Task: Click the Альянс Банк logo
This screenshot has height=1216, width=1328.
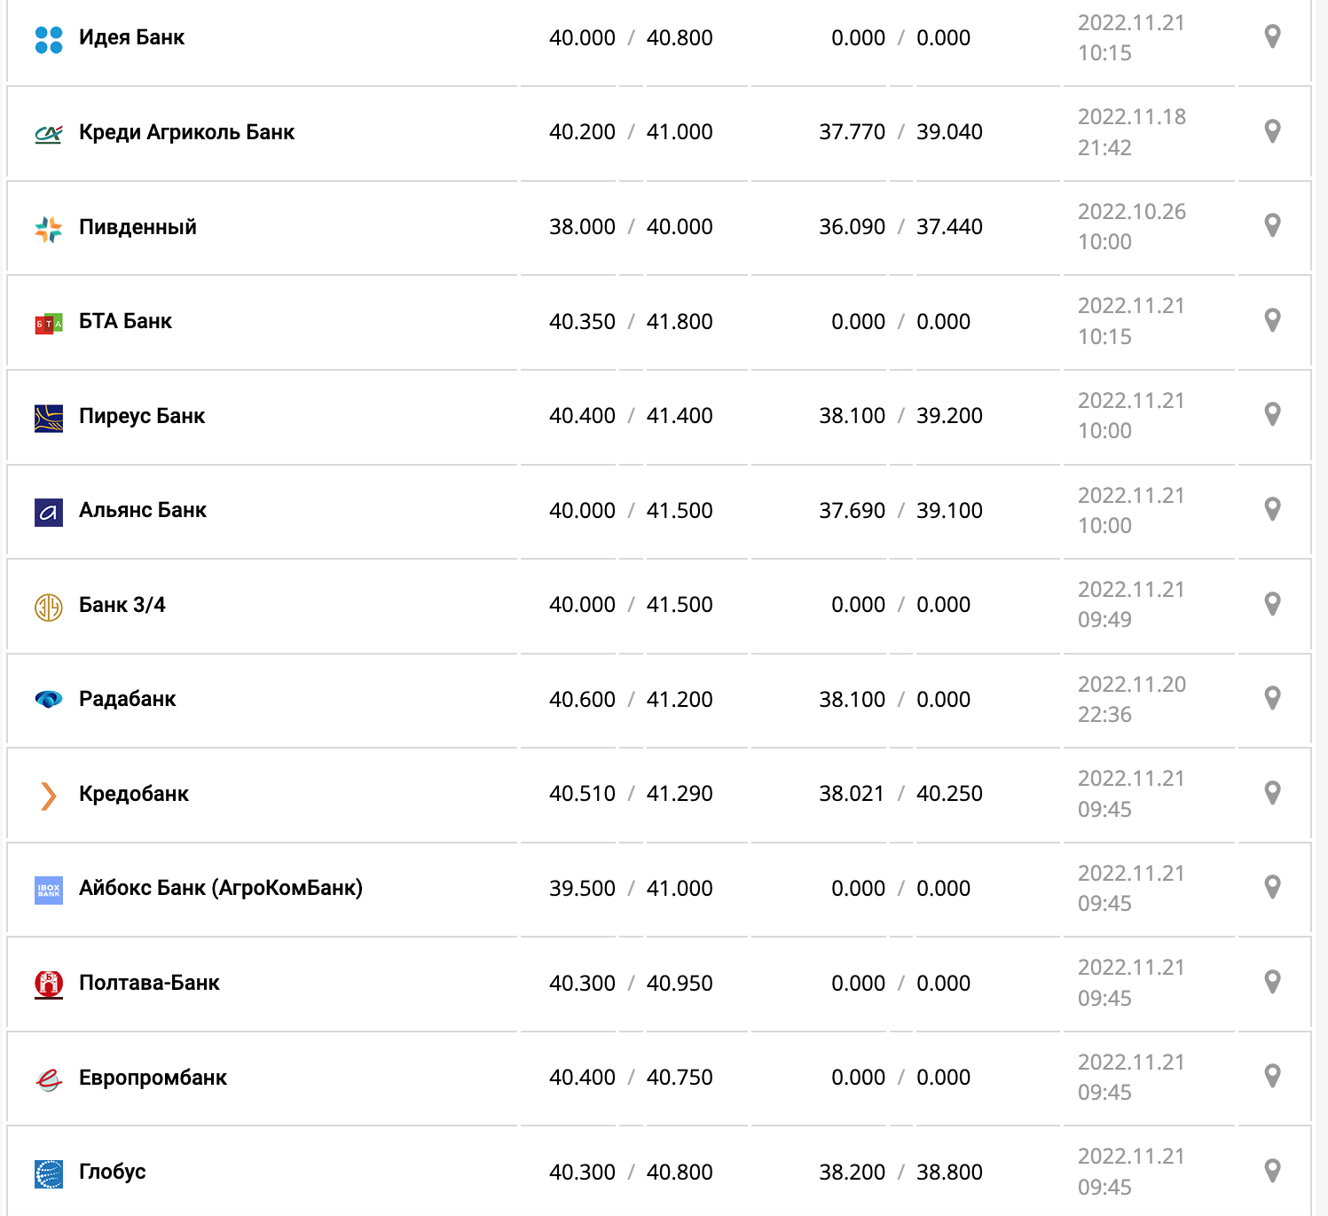Action: click(x=49, y=512)
